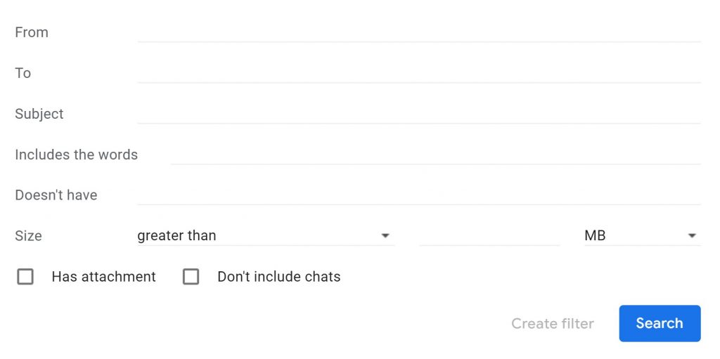Open the MB size unit dropdown
Viewport: 720px width, 359px height.
643,236
